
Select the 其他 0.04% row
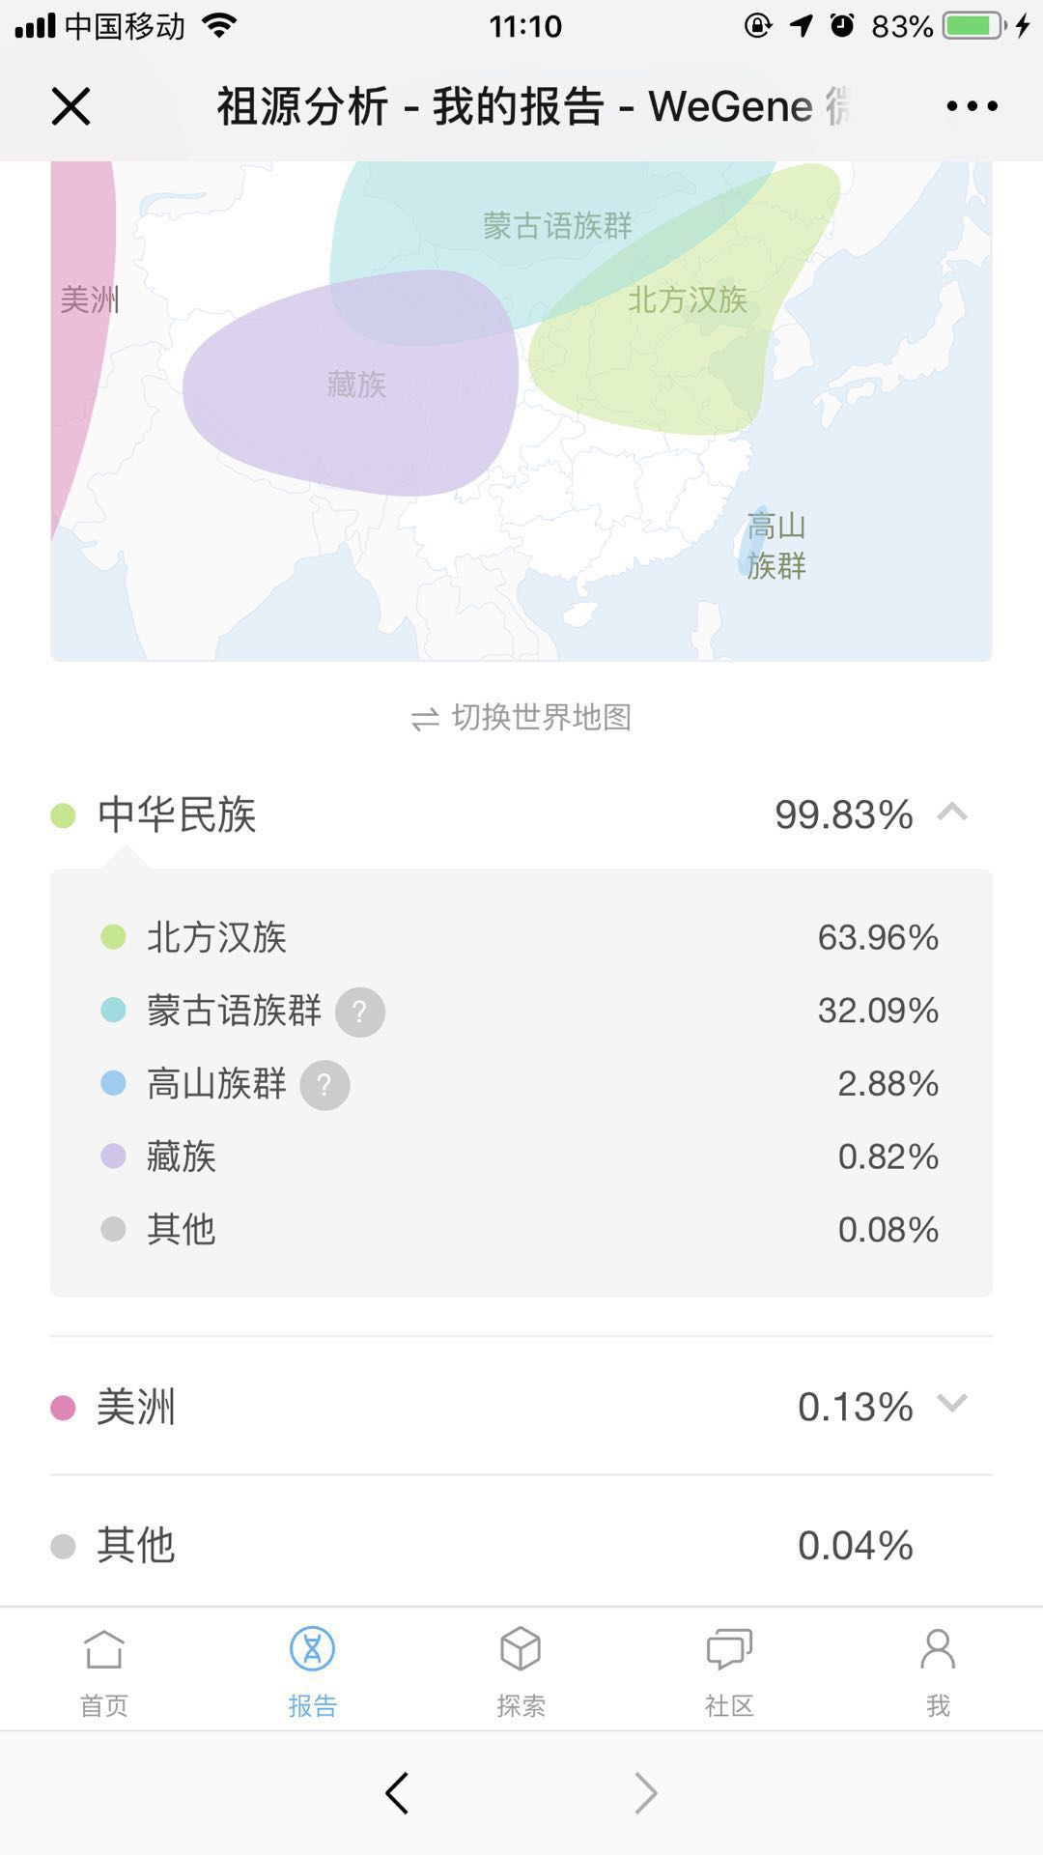tap(521, 1545)
